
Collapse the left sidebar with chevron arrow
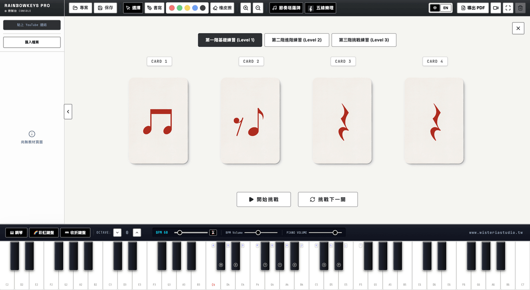tap(68, 112)
